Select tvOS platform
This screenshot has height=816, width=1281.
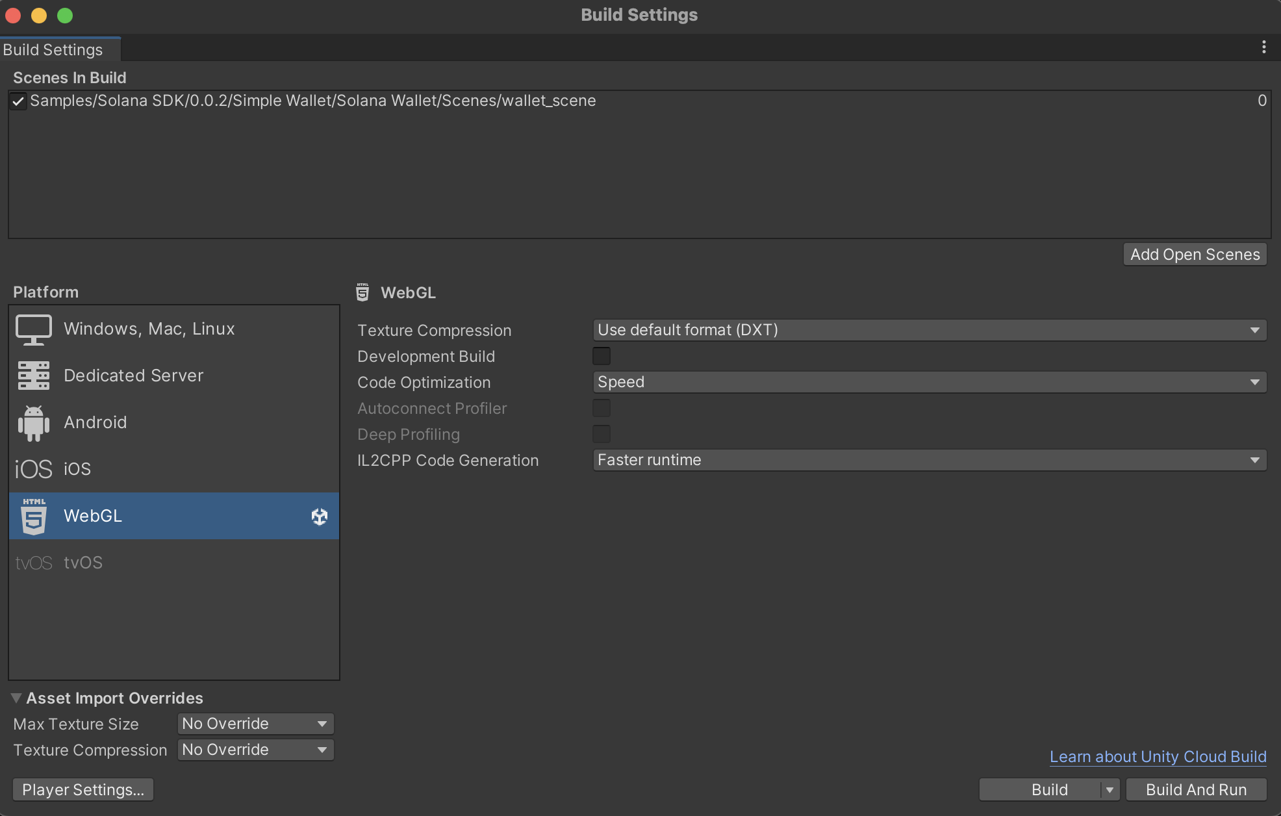pos(174,563)
